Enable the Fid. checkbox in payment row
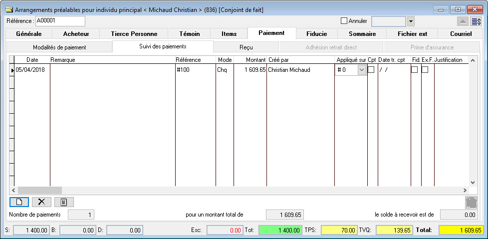This screenshot has width=488, height=239. tap(414, 70)
